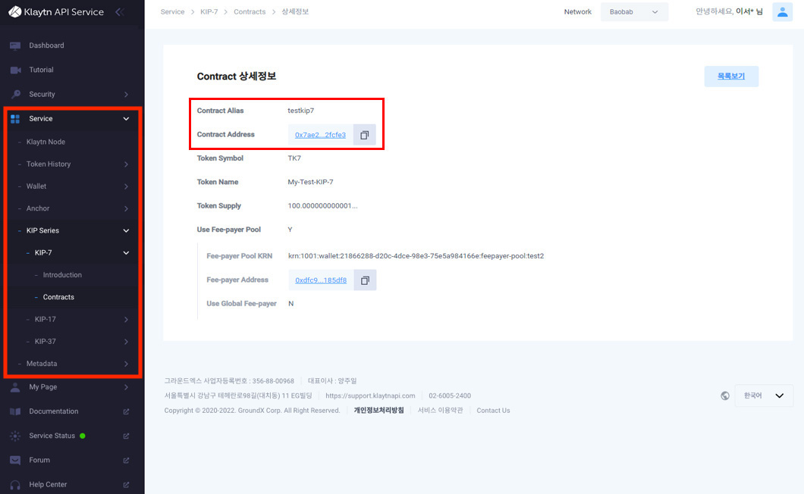
Task: Select Contracts under KIP-7
Action: pos(58,297)
